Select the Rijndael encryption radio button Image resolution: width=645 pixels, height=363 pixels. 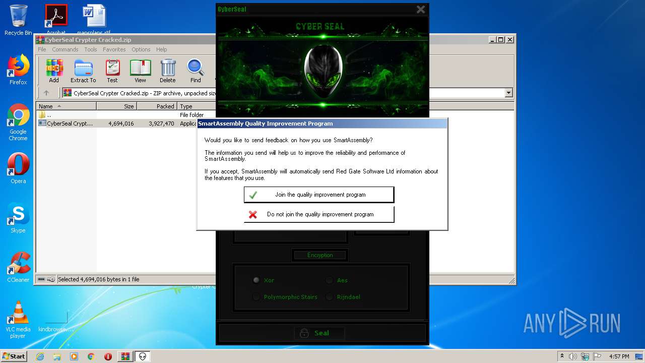329,297
